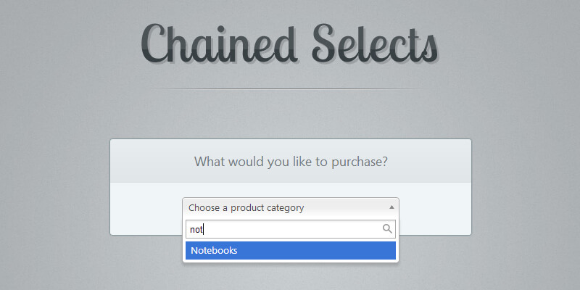Click the word "like" in the question
This screenshot has width=580, height=290.
click(x=304, y=162)
